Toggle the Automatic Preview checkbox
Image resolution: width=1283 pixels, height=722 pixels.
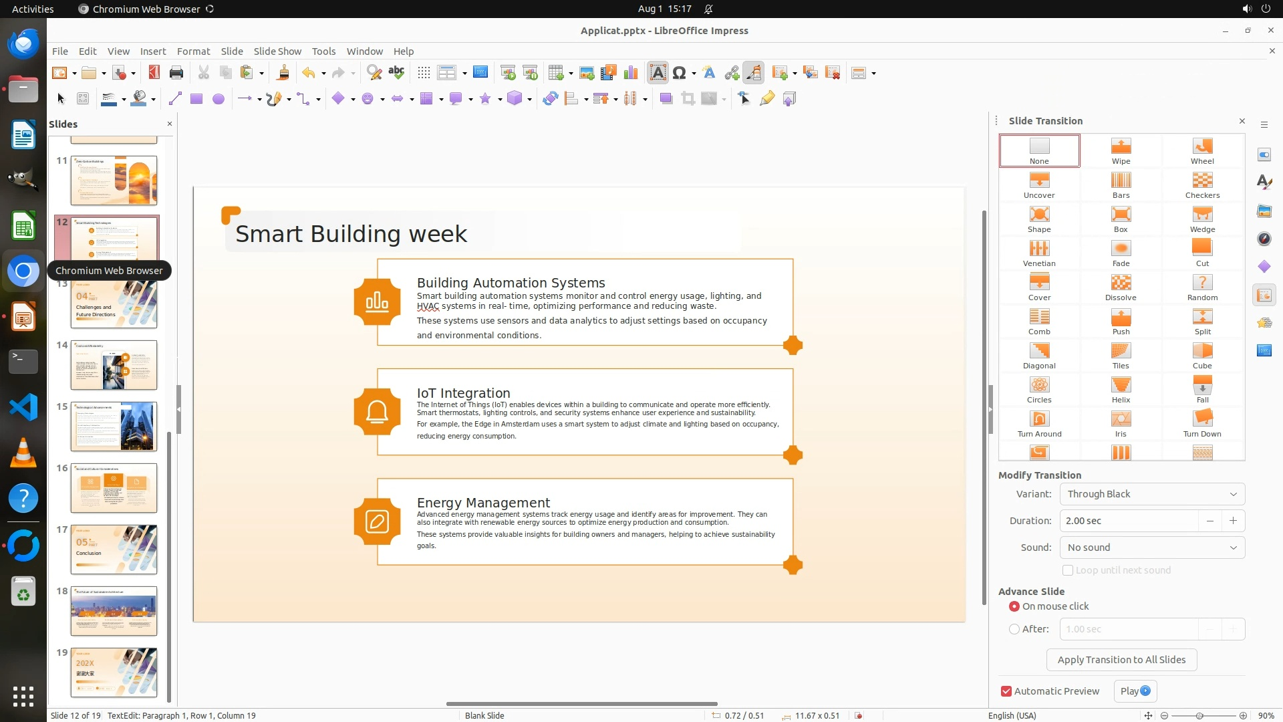click(1006, 691)
